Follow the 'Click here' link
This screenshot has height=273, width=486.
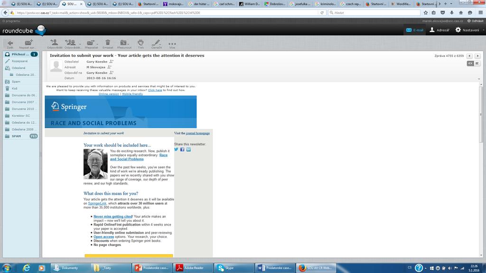tap(155, 90)
